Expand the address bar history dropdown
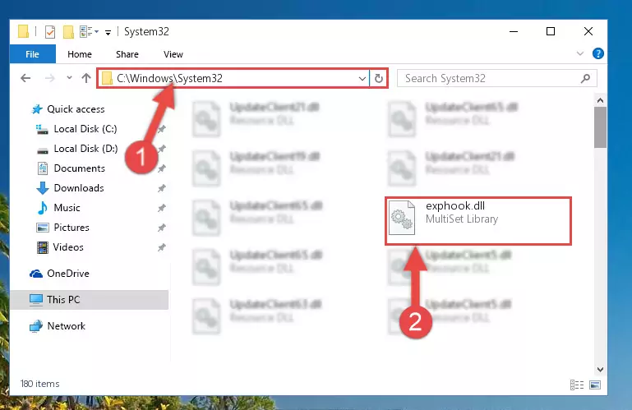The image size is (632, 410). (362, 79)
